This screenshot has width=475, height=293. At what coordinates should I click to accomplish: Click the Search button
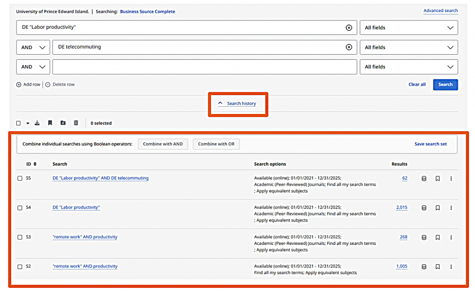tap(445, 84)
